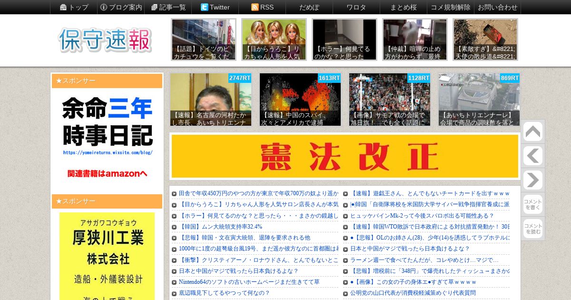The height and width of the screenshot is (300, 571).
Task: Open the 田舎で年収450万円 article link
Action: point(258,193)
